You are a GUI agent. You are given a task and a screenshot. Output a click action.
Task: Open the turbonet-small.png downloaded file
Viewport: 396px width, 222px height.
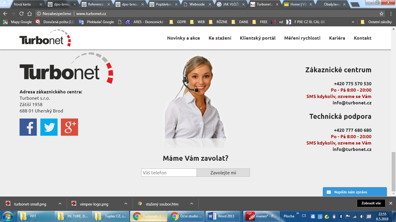[x=30, y=204]
